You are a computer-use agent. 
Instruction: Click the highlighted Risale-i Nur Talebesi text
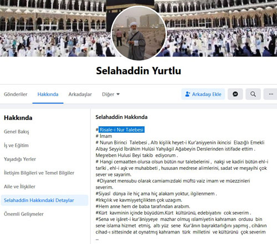click(121, 129)
